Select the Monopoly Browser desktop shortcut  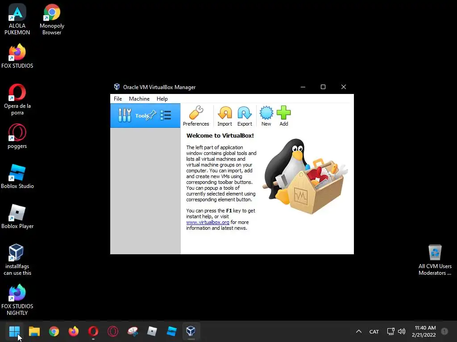(52, 20)
